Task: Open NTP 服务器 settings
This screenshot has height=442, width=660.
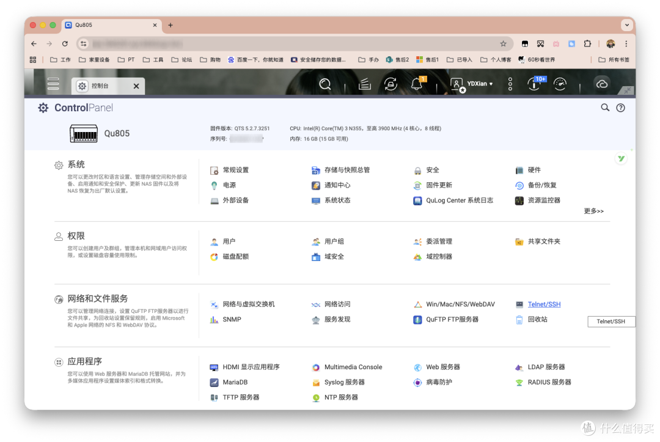Action: pos(335,397)
